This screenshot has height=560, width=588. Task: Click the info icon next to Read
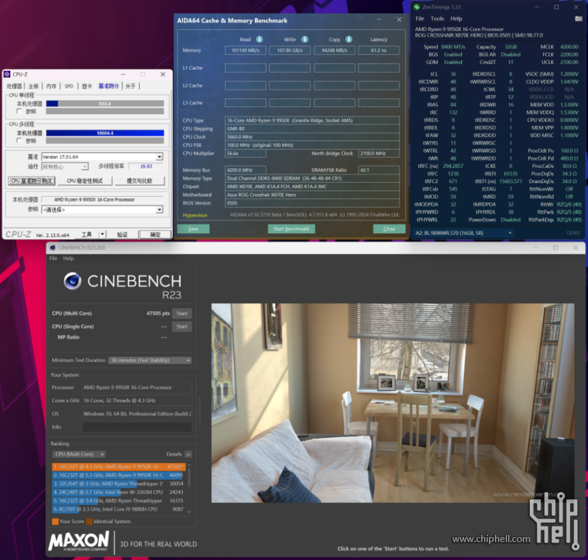click(259, 40)
